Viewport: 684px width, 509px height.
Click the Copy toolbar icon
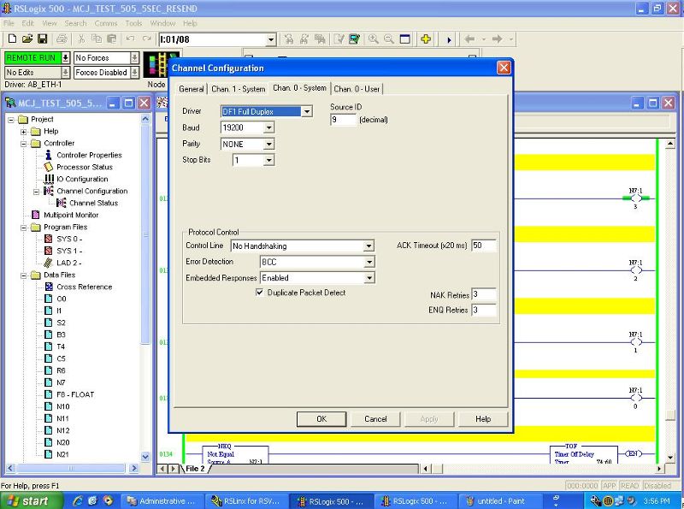point(97,38)
